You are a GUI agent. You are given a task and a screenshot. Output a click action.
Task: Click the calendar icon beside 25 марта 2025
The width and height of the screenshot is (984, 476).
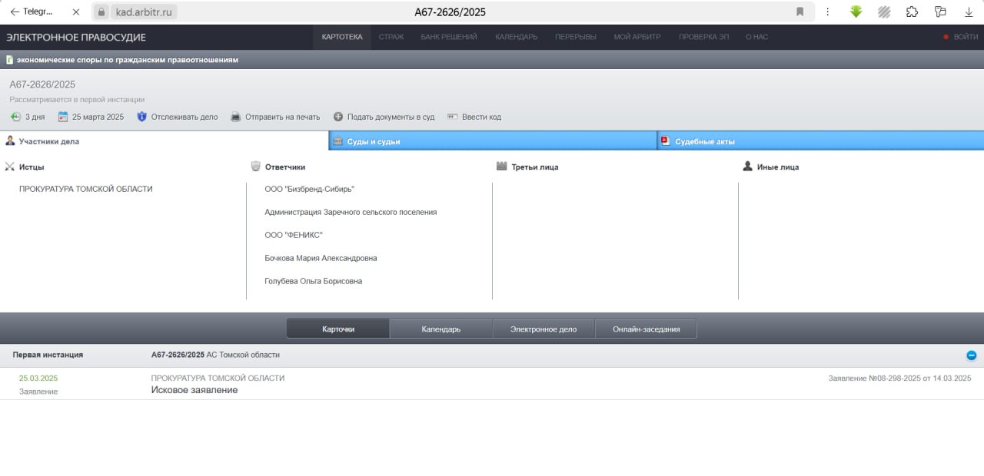(x=63, y=117)
